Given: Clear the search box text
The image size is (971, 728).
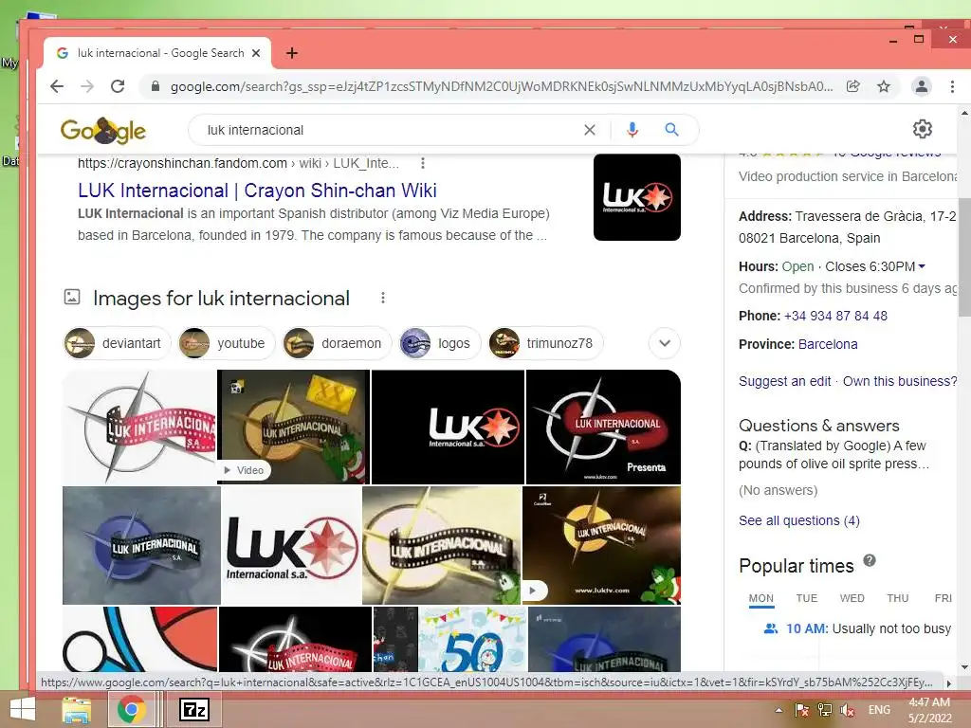Looking at the screenshot, I should pyautogui.click(x=590, y=130).
